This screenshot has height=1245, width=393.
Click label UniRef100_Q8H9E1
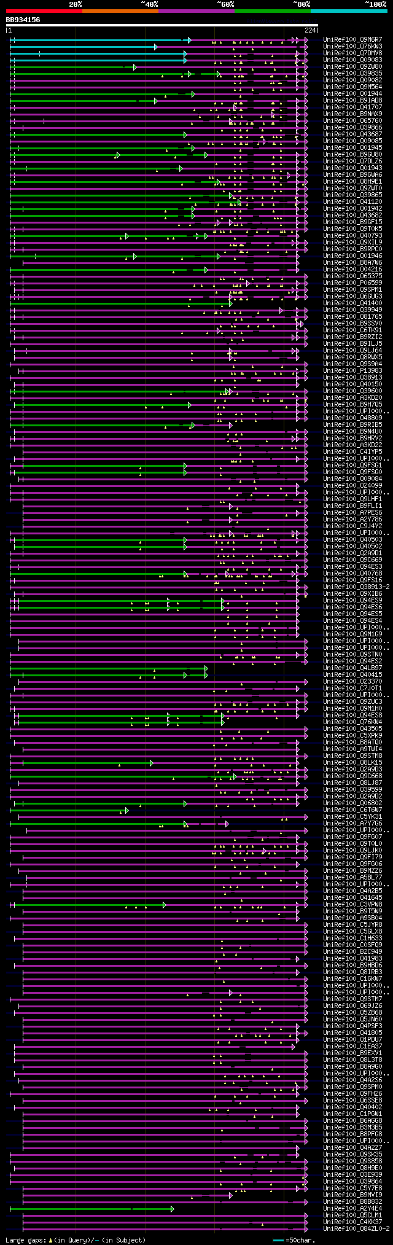(x=352, y=181)
